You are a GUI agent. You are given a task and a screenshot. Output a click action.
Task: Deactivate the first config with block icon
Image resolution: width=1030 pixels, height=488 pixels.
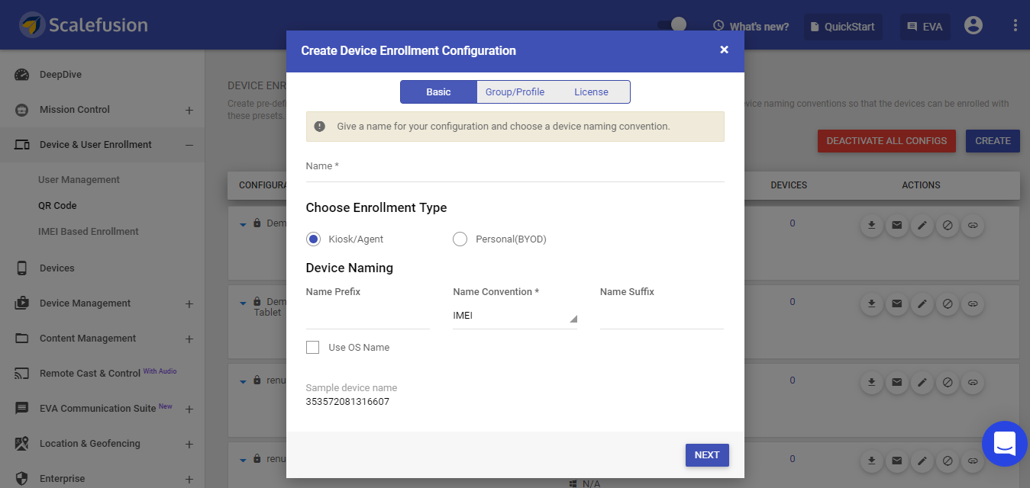click(948, 225)
